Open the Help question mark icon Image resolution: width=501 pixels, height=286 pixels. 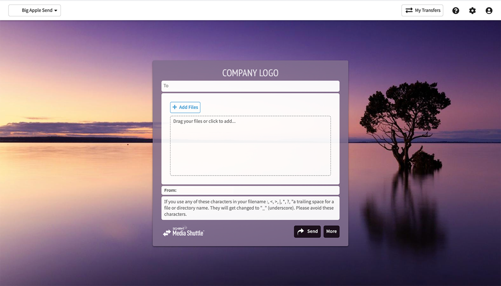coord(455,11)
